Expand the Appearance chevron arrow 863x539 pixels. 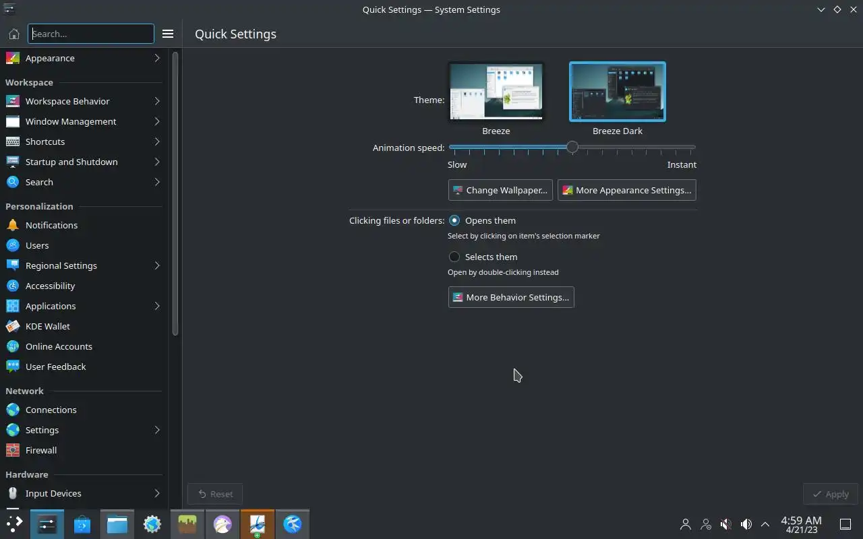coord(157,58)
